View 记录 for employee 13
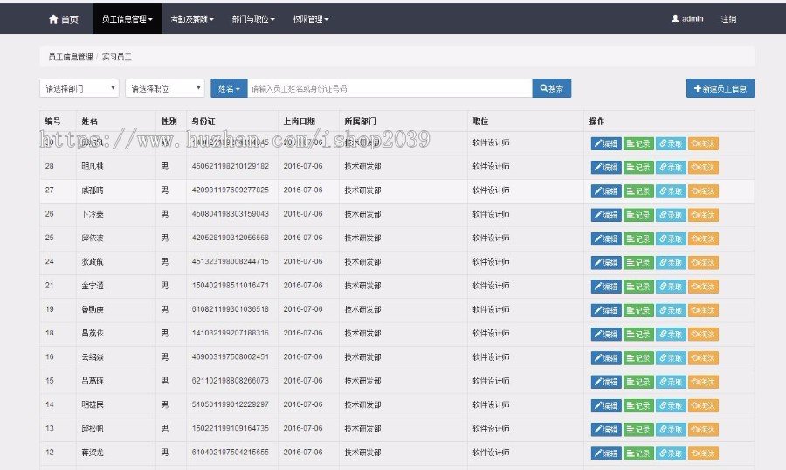The width and height of the screenshot is (786, 470). pyautogui.click(x=638, y=429)
